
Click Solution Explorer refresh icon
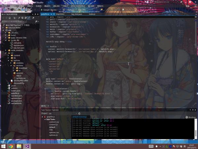22,18
